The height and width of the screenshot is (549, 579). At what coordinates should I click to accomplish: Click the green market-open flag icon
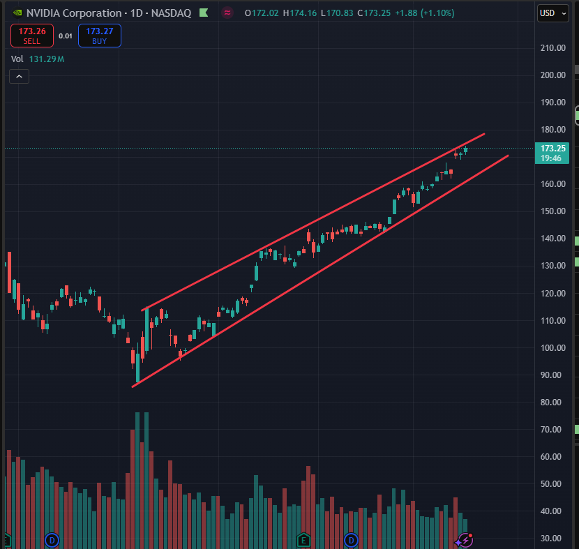(204, 13)
